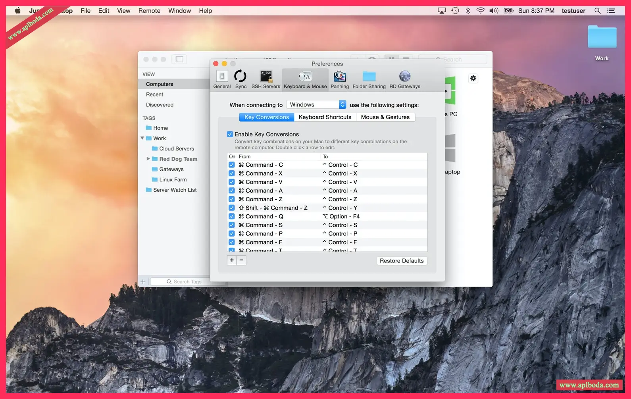Collapse the Work tag folder

[142, 138]
